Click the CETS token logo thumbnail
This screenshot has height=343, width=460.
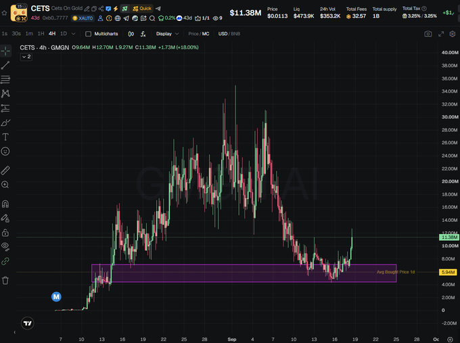[19, 13]
